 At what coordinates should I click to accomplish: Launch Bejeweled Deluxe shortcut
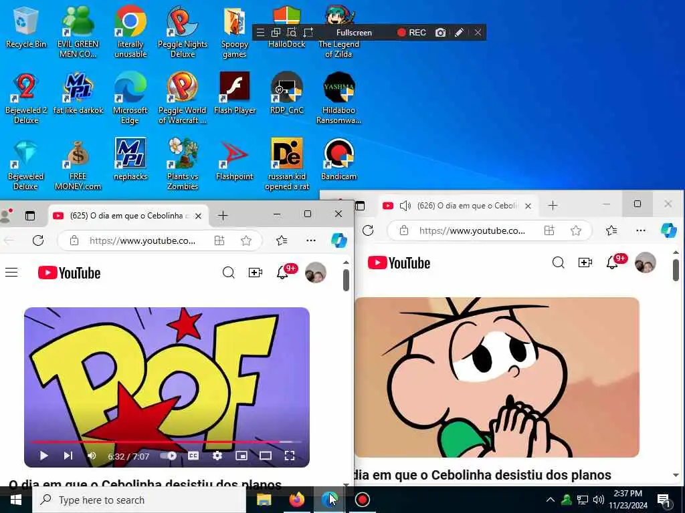pyautogui.click(x=26, y=164)
